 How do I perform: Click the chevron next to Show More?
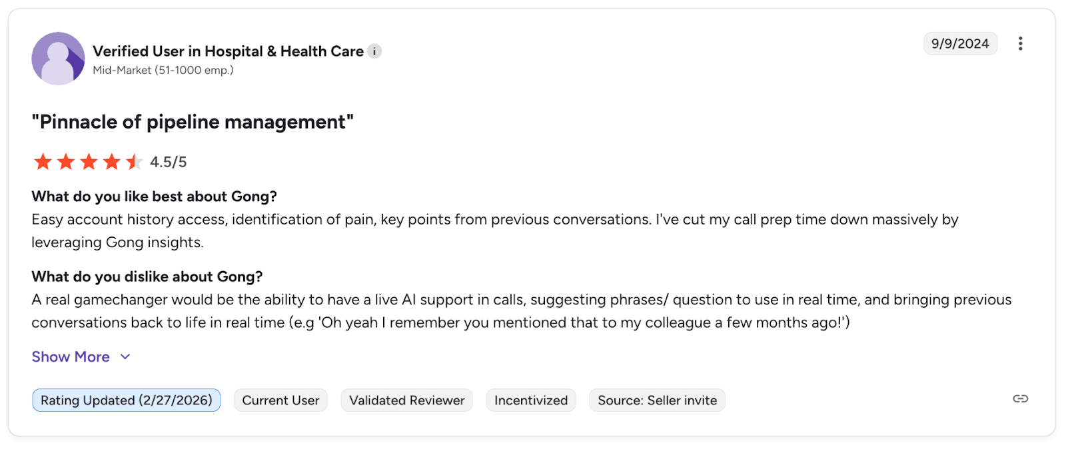point(125,357)
